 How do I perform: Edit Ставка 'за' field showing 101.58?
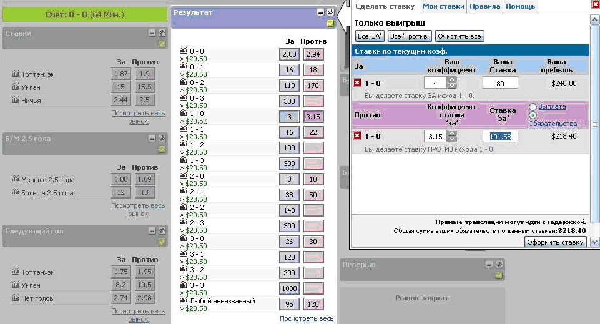[500, 137]
